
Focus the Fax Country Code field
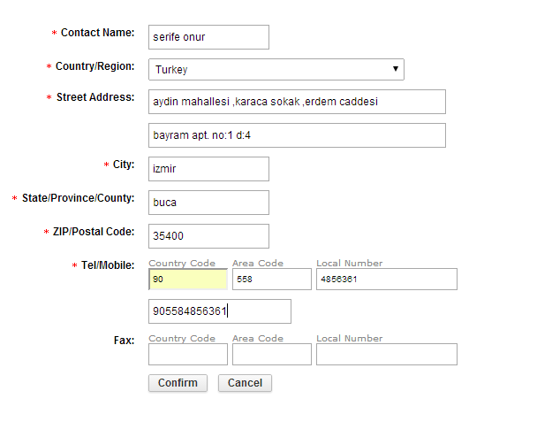click(187, 354)
